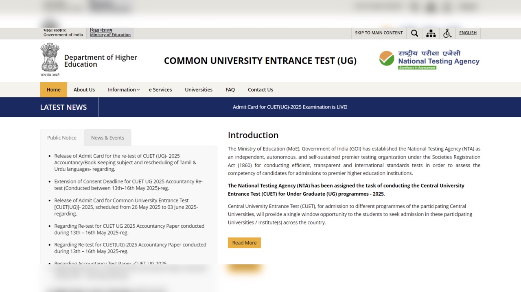This screenshot has height=292, width=521.
Task: Switch language via the English link
Action: coord(468,33)
